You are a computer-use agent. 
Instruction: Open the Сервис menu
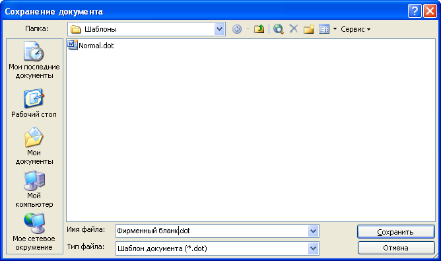pos(355,29)
